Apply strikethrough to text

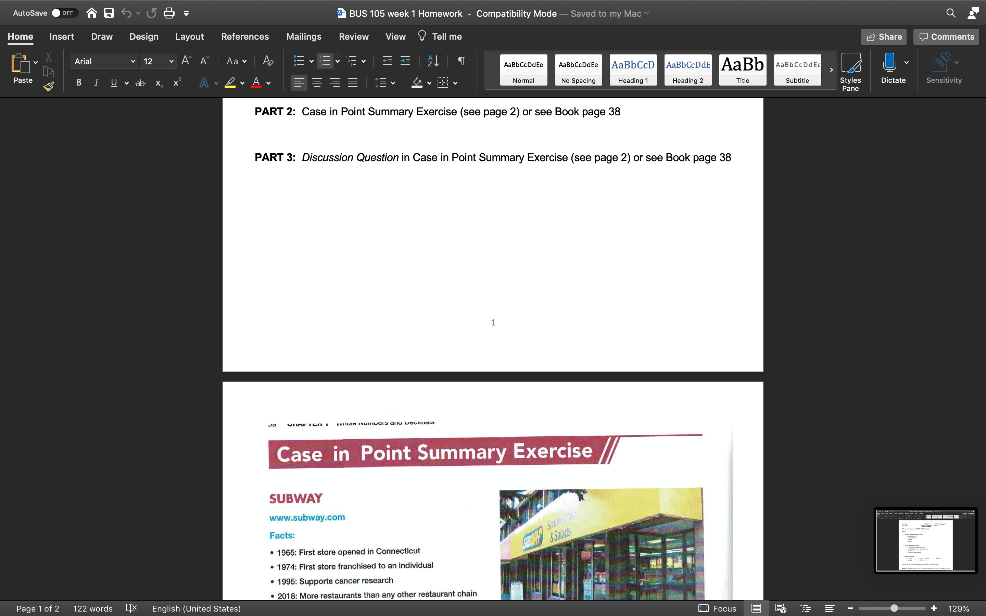click(x=140, y=83)
